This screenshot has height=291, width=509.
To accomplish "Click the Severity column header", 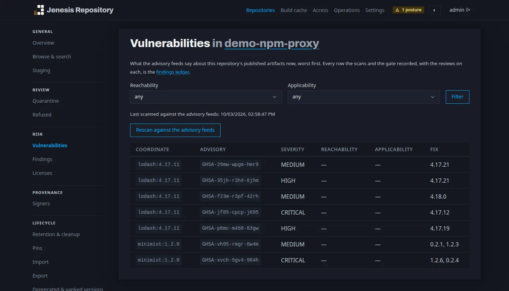I will [x=293, y=149].
